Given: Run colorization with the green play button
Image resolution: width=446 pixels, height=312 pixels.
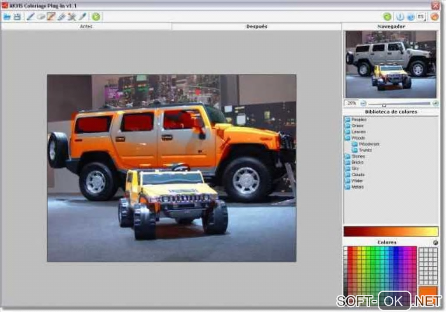Looking at the screenshot, I should tap(96, 17).
